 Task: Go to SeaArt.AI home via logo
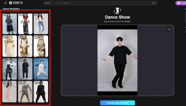pos(16,3)
